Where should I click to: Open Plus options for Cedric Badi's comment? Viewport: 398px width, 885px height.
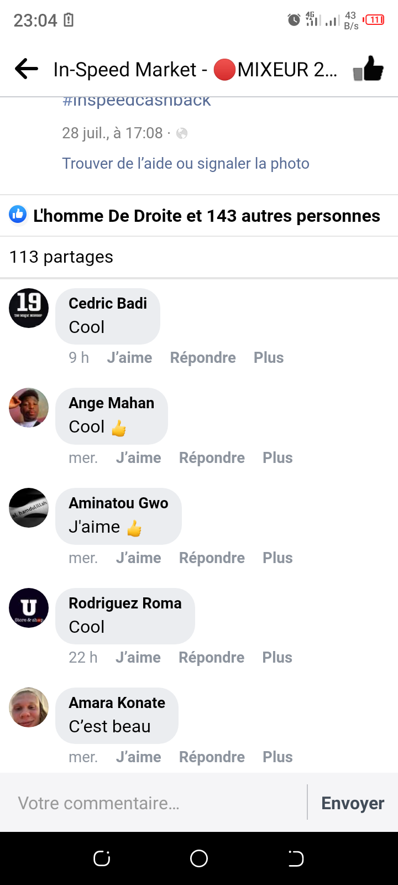pos(269,358)
